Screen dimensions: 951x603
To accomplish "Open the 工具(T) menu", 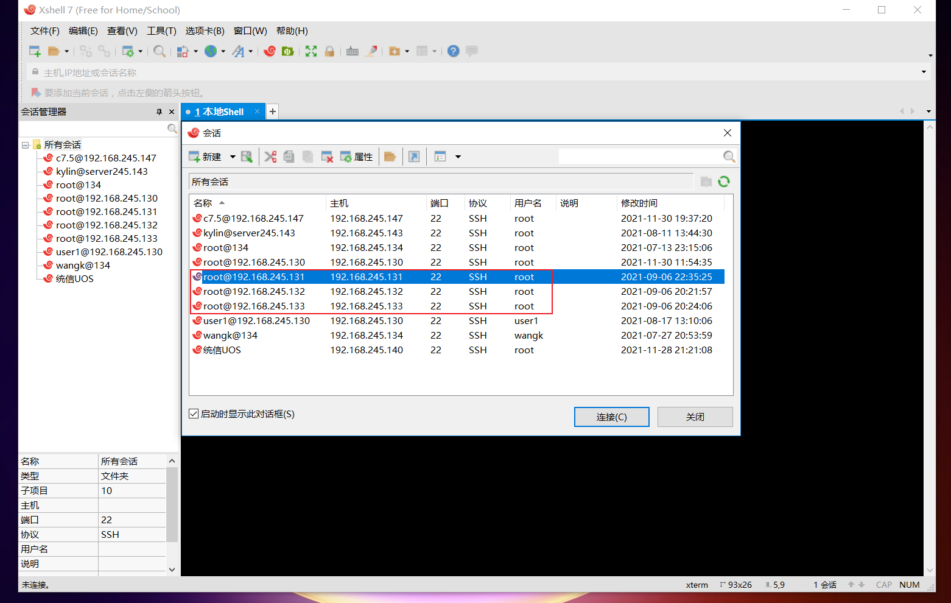I will tap(161, 30).
